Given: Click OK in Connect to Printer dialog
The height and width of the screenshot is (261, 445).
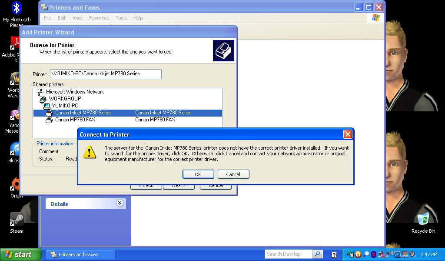Looking at the screenshot, I should [198, 174].
